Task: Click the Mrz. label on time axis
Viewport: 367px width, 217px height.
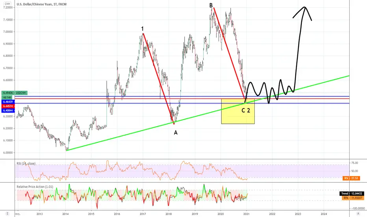Action: (18, 214)
